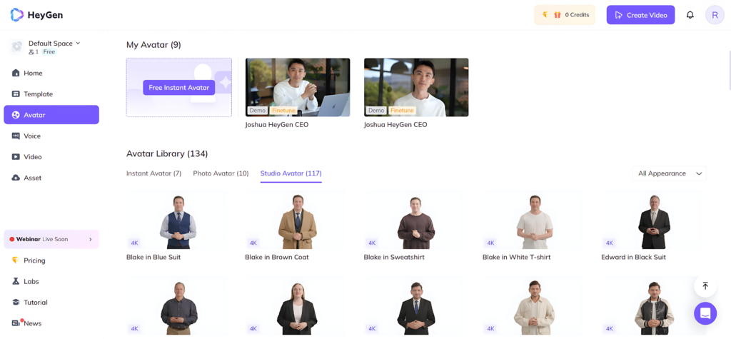Screen dimensions: 731x339
Task: Click the 0 Credits button
Action: point(565,15)
